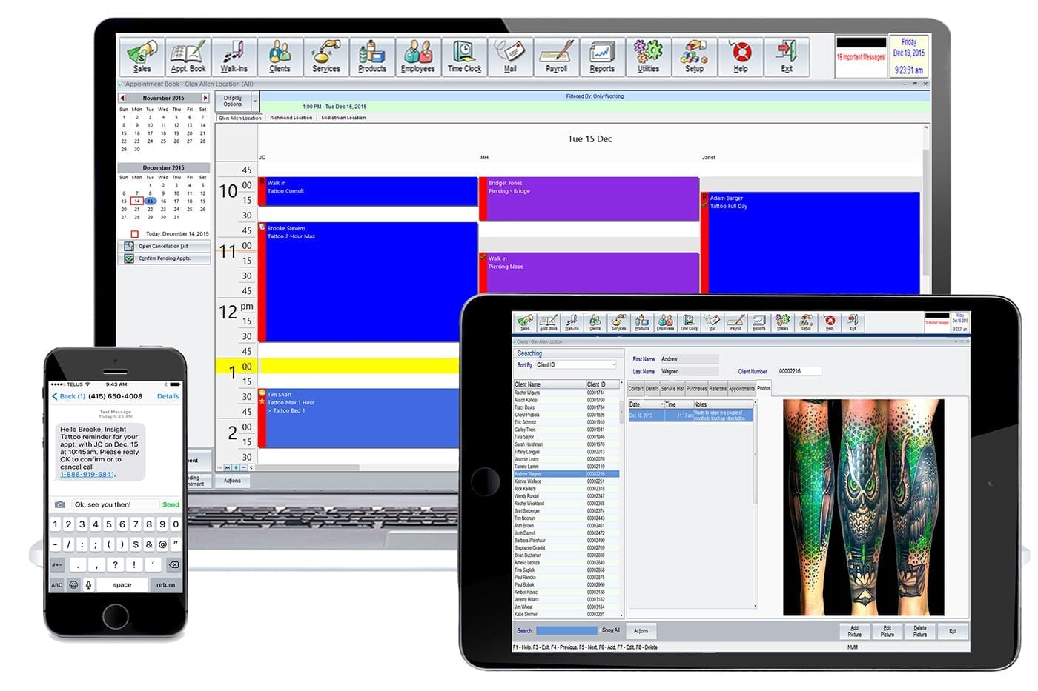
Task: Open Utilities in the laptop toolbar
Action: [x=648, y=57]
